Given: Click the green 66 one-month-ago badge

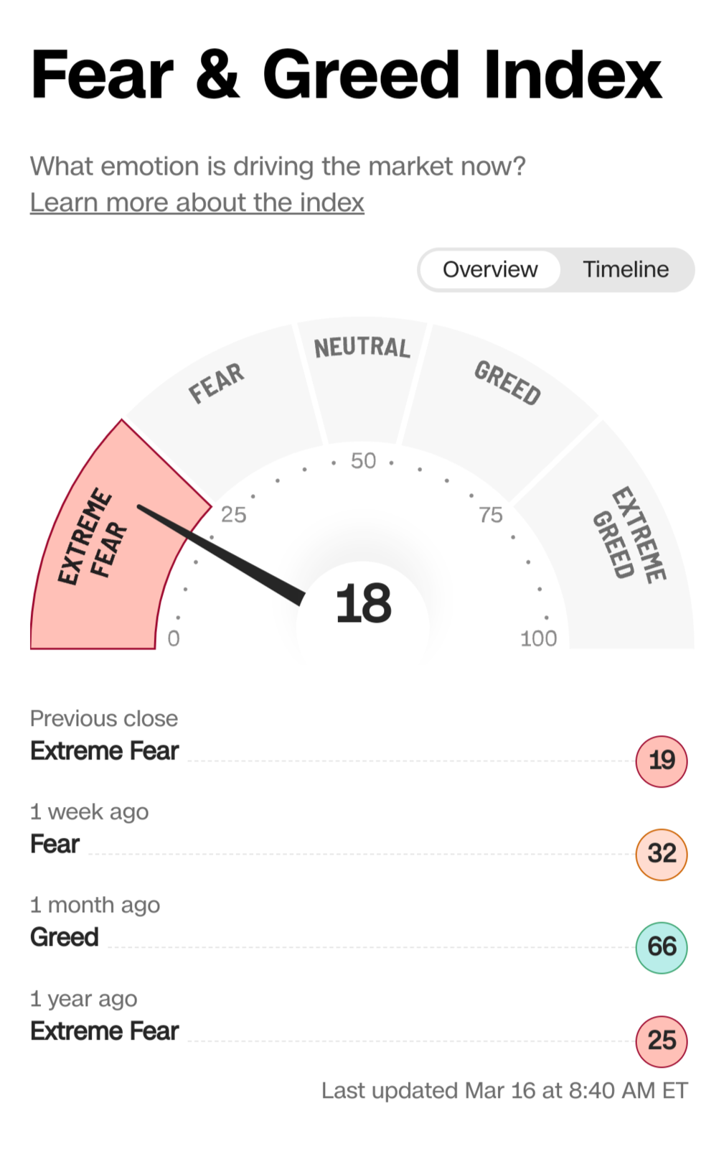Looking at the screenshot, I should 662,948.
